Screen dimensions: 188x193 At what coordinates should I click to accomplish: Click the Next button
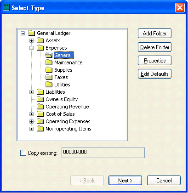pos(125,181)
